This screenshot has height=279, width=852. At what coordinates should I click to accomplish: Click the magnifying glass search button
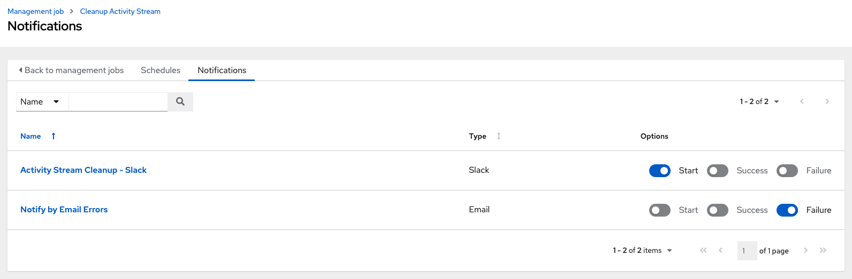click(180, 101)
